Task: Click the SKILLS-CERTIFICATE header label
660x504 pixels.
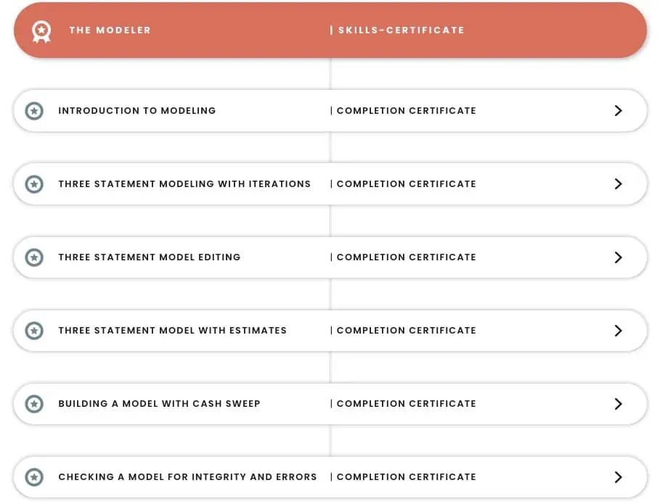Action: click(x=397, y=30)
